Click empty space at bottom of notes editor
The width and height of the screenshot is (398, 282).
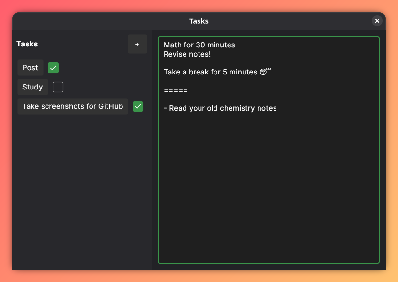(x=268, y=218)
